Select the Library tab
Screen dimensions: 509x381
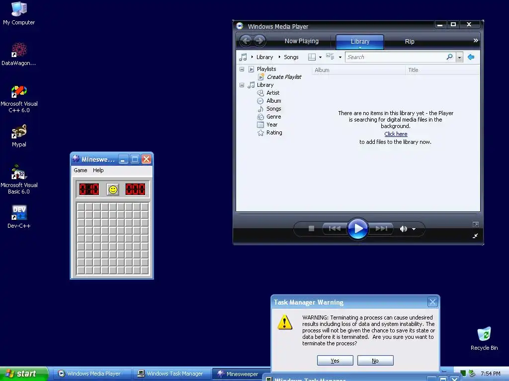pos(360,42)
